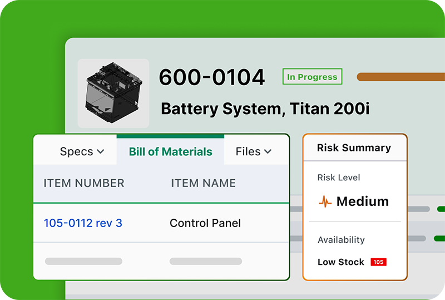Click the Risk Summary panel heading
Viewport: 445px width, 300px height.
click(x=354, y=147)
